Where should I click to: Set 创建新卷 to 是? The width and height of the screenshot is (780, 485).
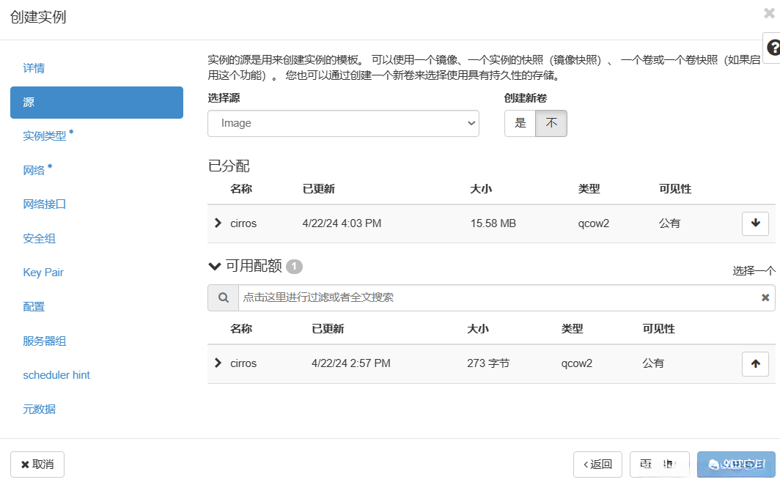(x=520, y=123)
